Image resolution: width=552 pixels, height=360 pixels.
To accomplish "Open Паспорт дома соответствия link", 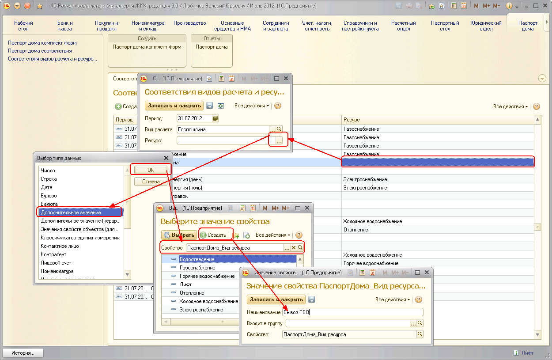I will (40, 51).
